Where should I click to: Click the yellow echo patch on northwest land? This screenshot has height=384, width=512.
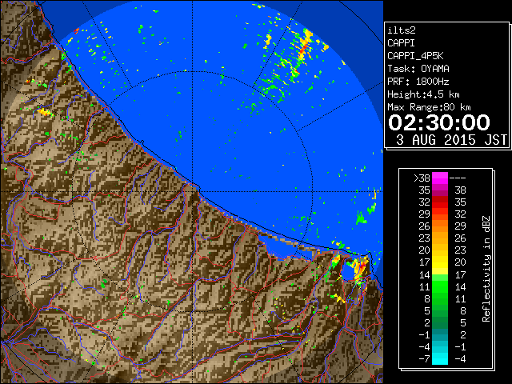[x=45, y=112]
